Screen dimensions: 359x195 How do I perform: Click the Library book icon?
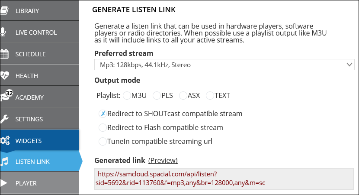(x=4, y=10)
